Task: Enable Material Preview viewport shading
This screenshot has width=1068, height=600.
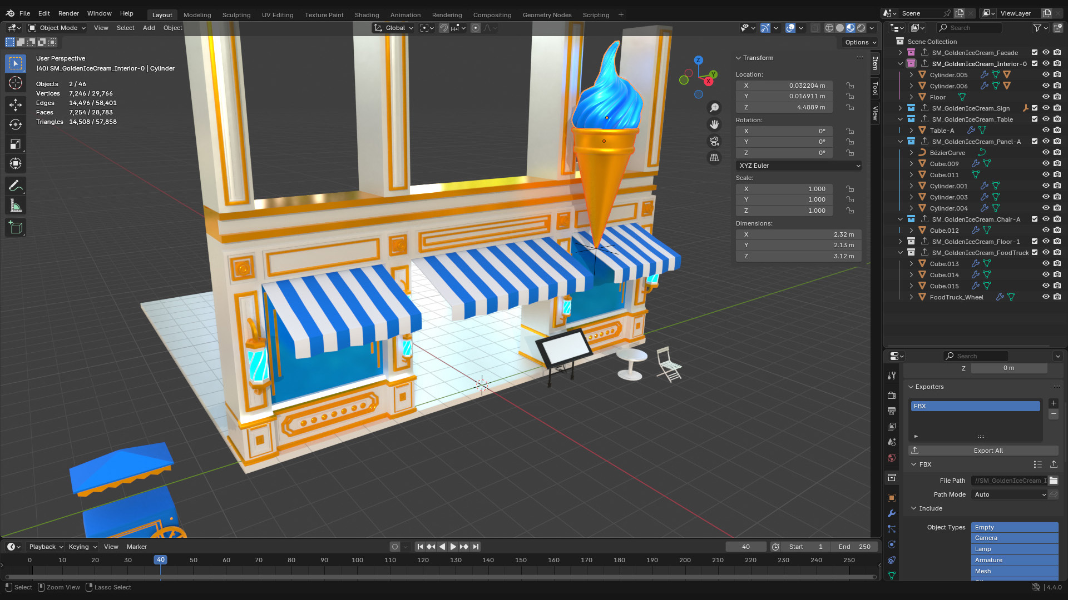Action: tap(850, 28)
